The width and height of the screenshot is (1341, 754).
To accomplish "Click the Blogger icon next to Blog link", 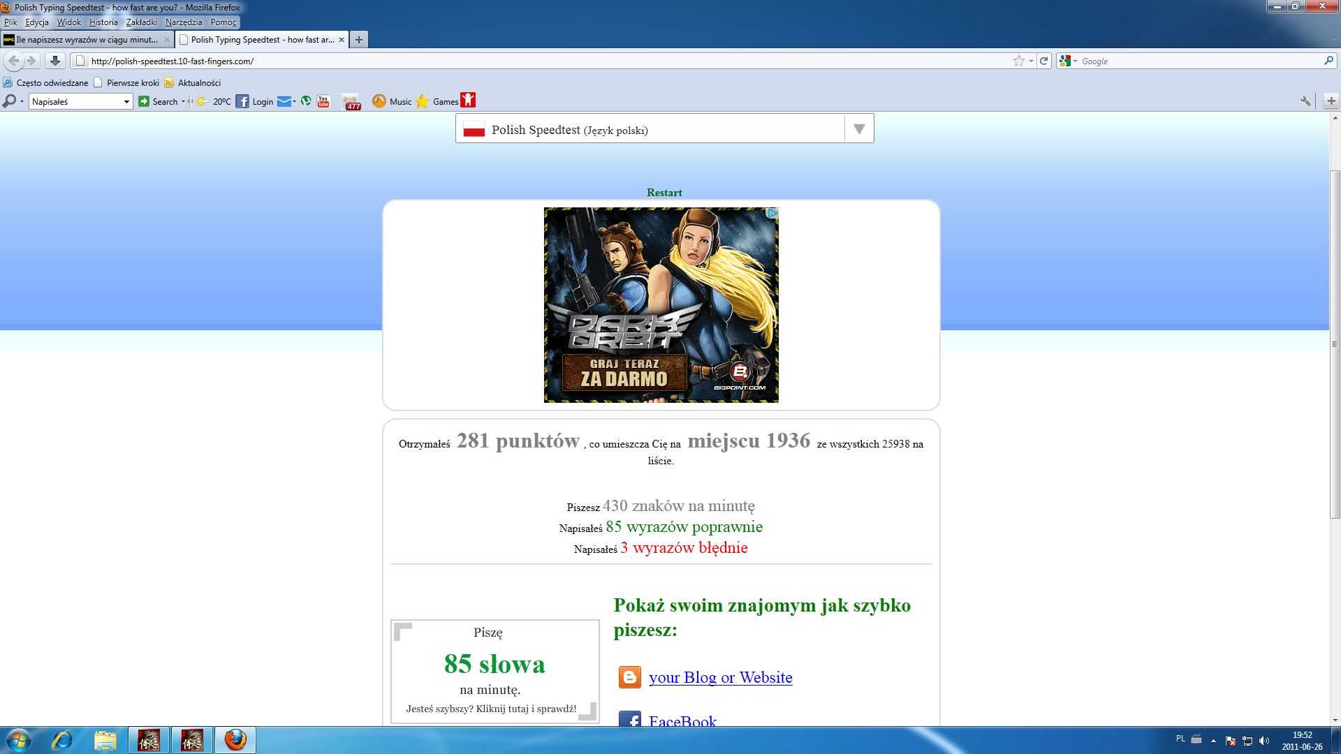I will coord(630,677).
